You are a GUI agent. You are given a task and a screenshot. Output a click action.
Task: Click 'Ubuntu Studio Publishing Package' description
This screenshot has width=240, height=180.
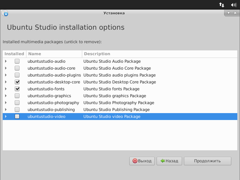[117, 109]
